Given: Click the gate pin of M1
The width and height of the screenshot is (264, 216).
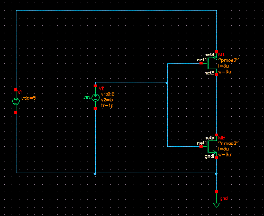Looking at the screenshot, I should [x=201, y=63].
